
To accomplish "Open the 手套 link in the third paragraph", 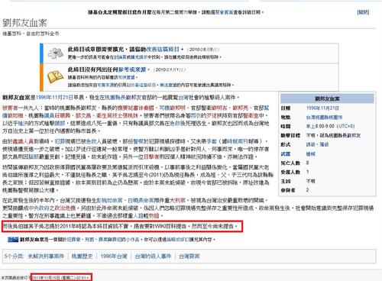I will point(212,141).
